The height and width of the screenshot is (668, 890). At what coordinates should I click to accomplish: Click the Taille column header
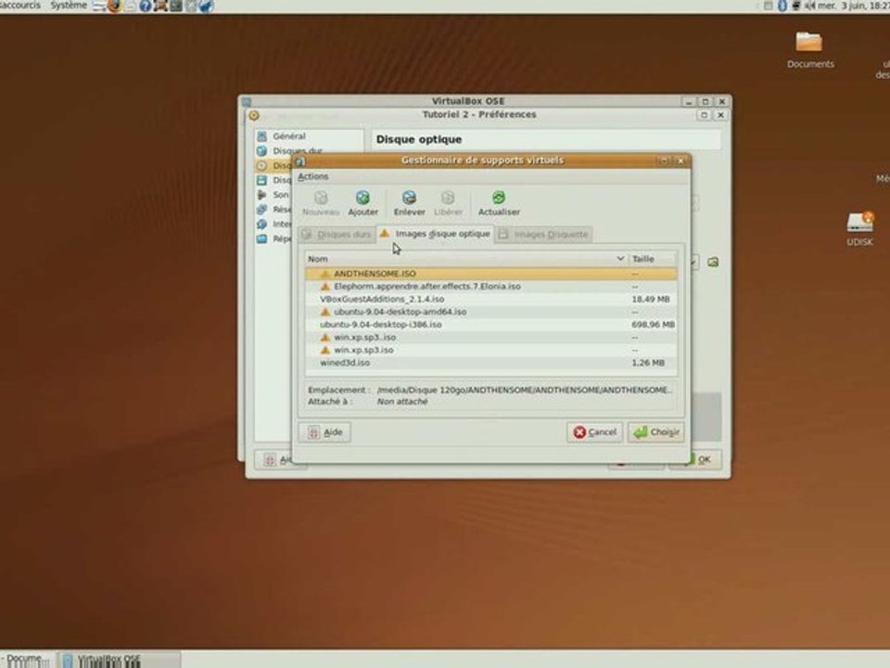[x=653, y=259]
